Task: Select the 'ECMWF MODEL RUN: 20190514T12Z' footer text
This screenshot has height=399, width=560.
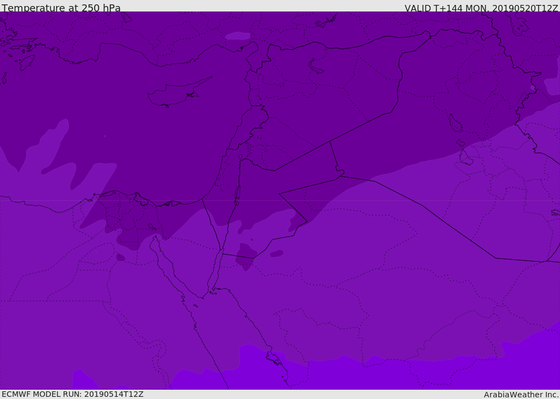Action: [x=73, y=394]
